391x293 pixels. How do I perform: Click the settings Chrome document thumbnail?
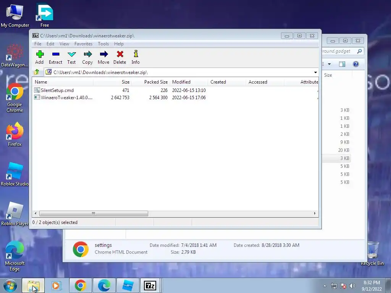(81, 249)
